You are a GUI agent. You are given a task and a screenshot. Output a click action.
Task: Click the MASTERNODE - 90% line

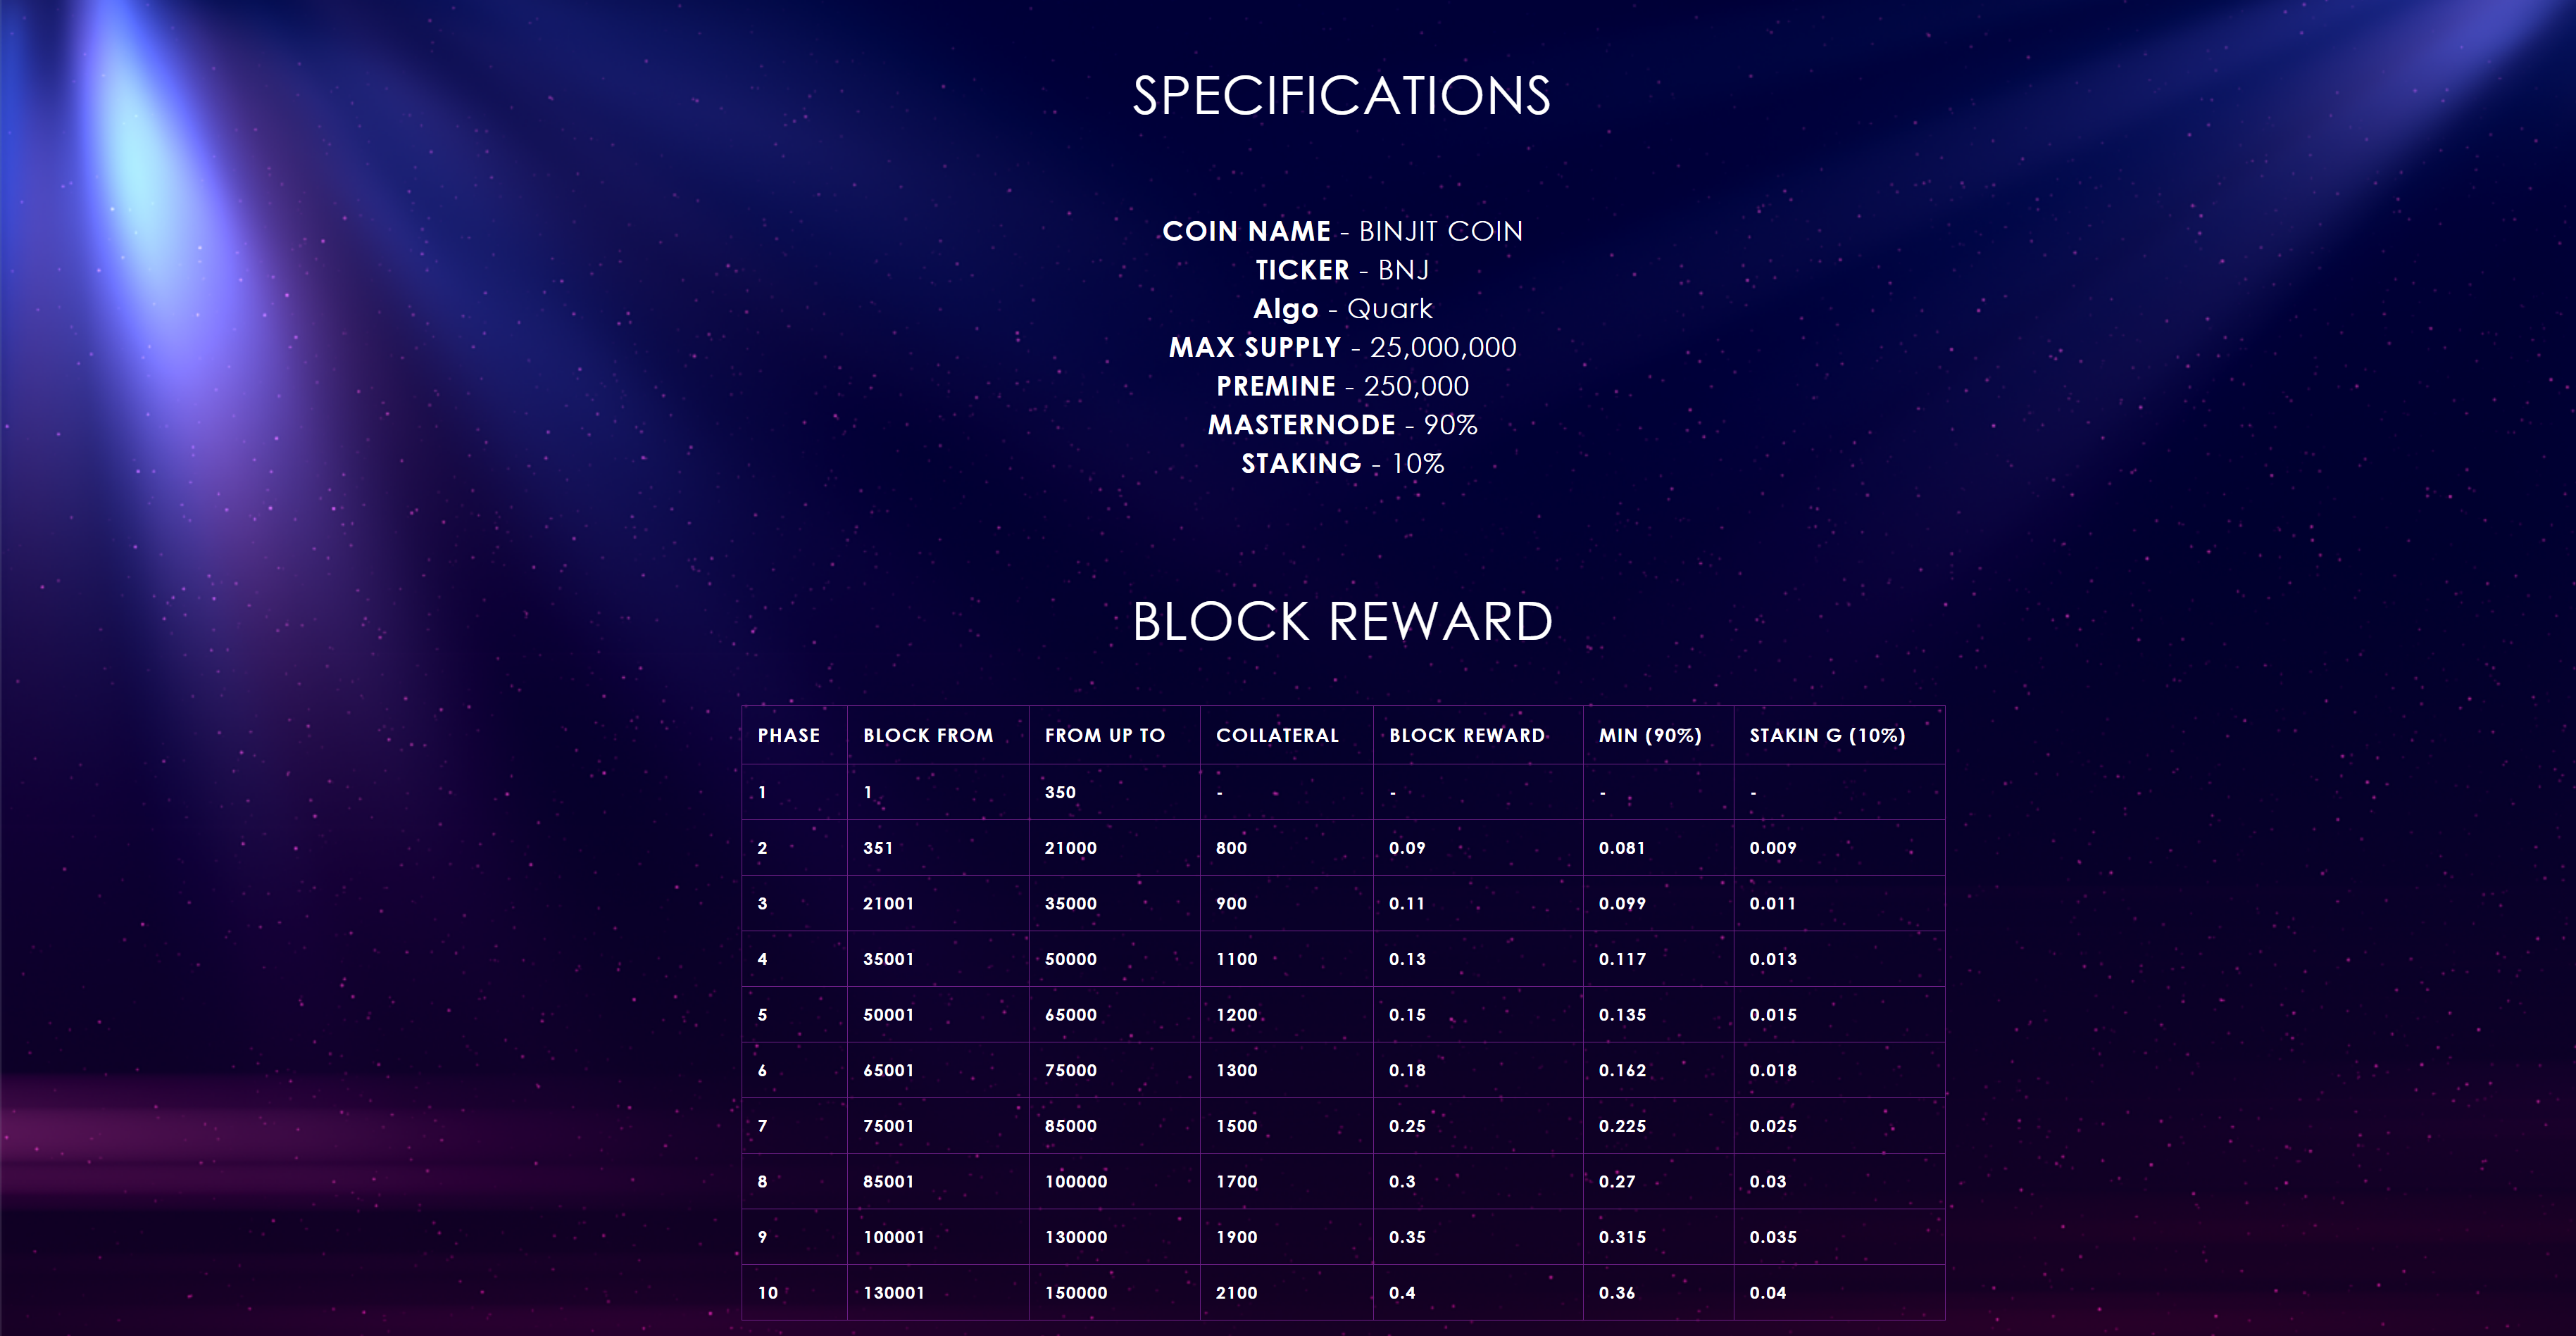pos(1342,424)
